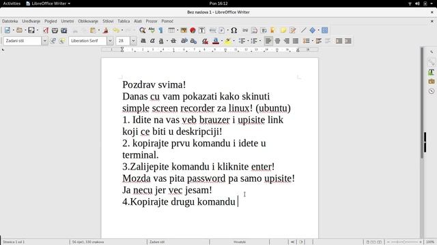Set the font color
This screenshot has width=437, height=245.
pyautogui.click(x=216, y=41)
